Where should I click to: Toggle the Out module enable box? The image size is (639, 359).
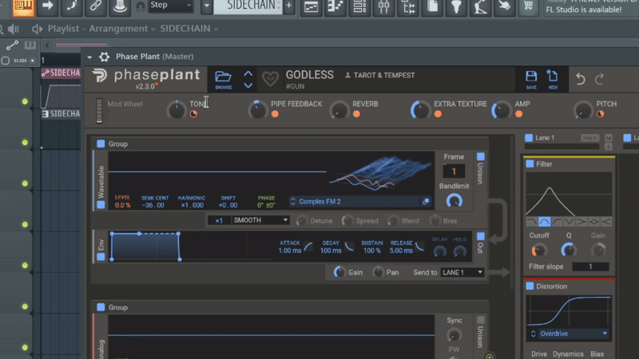(x=481, y=236)
